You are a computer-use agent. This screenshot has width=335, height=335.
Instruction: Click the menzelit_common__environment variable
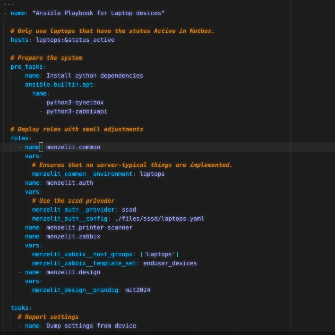82,174
